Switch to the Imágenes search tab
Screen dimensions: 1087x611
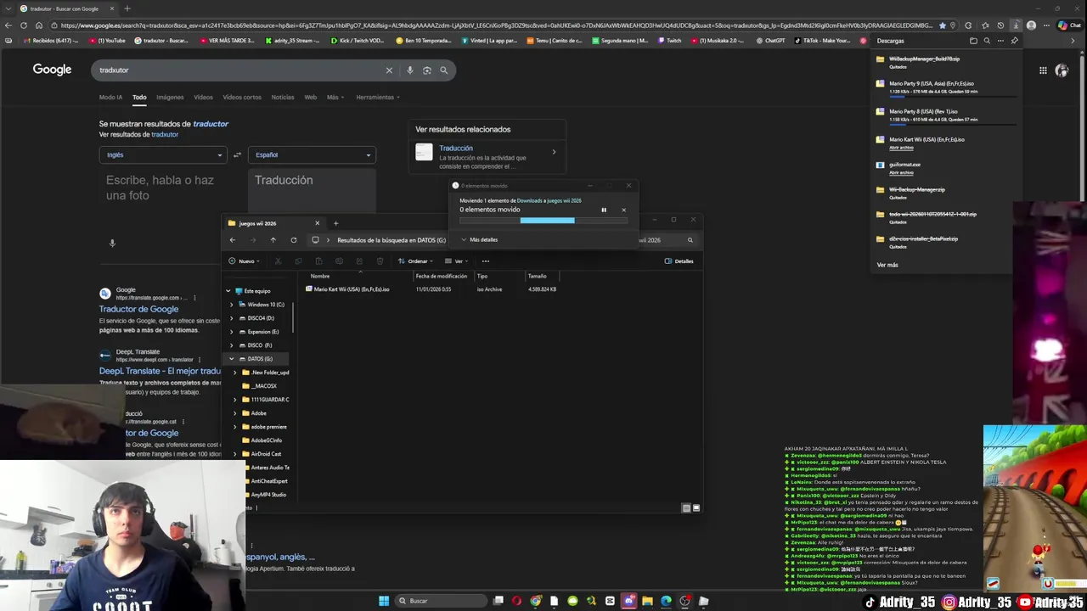pyautogui.click(x=170, y=98)
